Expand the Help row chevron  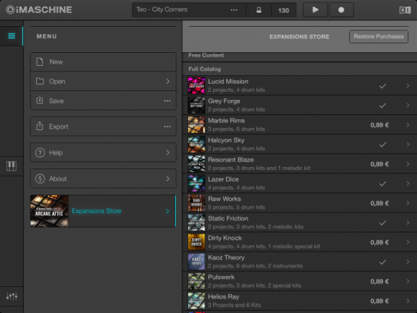tap(168, 153)
